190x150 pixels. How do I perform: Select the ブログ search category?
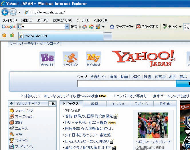tap(136, 77)
